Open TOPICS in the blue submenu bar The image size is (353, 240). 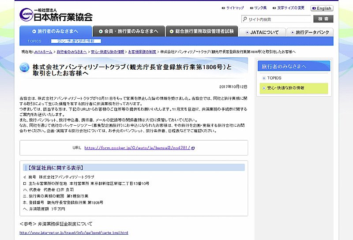[x=34, y=41]
